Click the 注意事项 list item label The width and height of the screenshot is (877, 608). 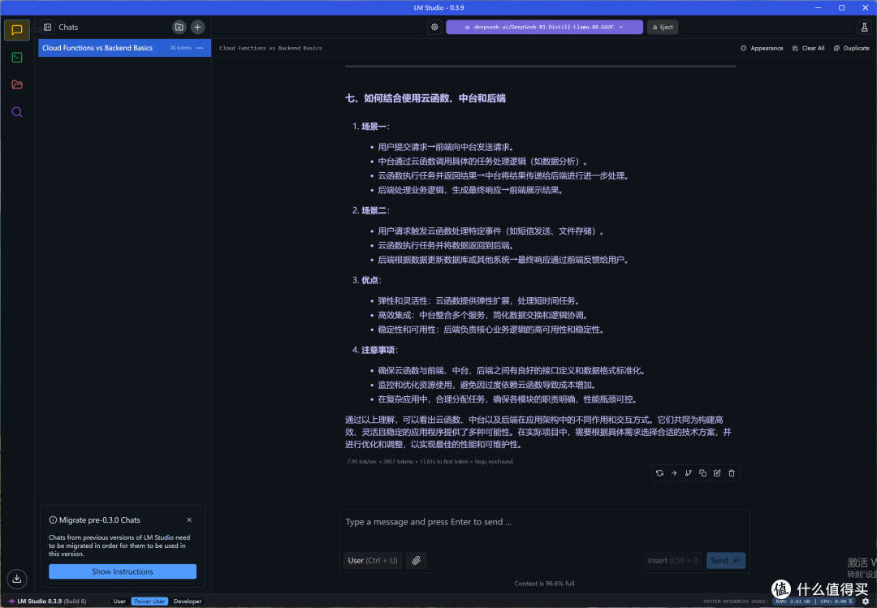[x=378, y=350]
